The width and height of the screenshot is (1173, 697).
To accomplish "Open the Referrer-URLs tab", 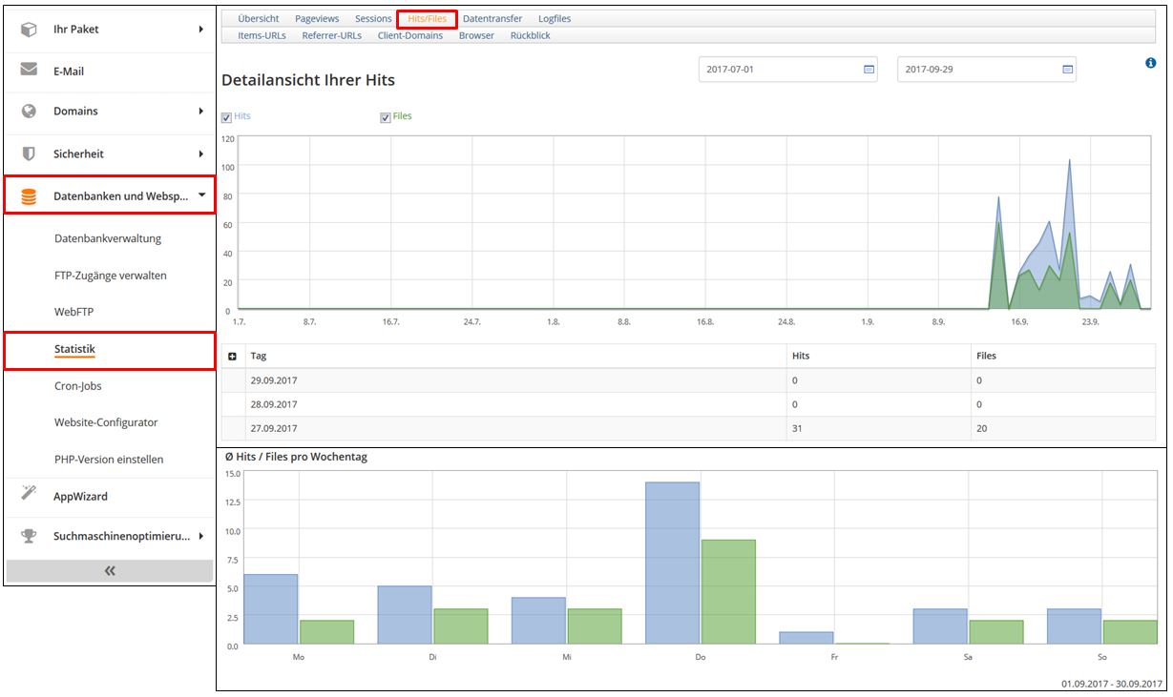I will pyautogui.click(x=331, y=35).
